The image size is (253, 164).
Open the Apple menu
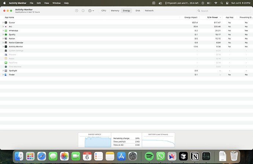(x=4, y=3)
